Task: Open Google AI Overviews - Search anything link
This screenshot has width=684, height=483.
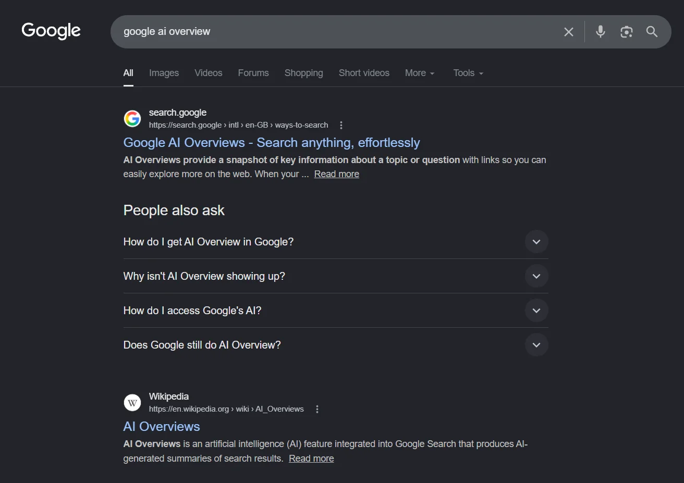Action: [x=272, y=142]
